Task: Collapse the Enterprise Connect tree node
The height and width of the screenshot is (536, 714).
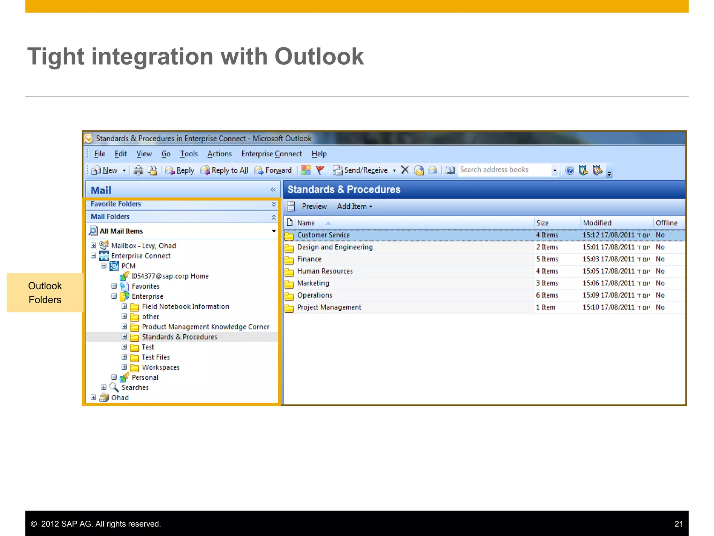Action: pyautogui.click(x=93, y=255)
